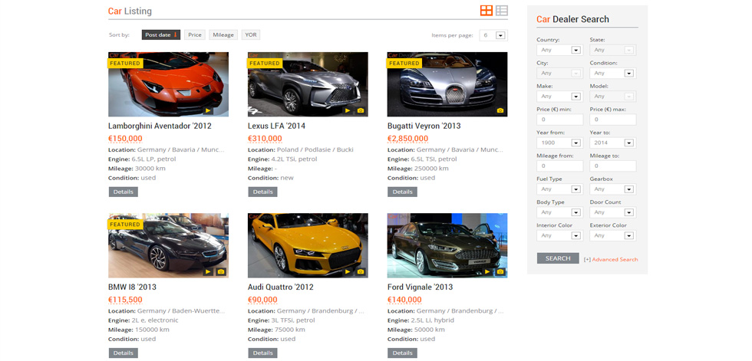The width and height of the screenshot is (752, 361).
Task: Click price €150,000 on Lamborghini listing
Action: tap(125, 139)
